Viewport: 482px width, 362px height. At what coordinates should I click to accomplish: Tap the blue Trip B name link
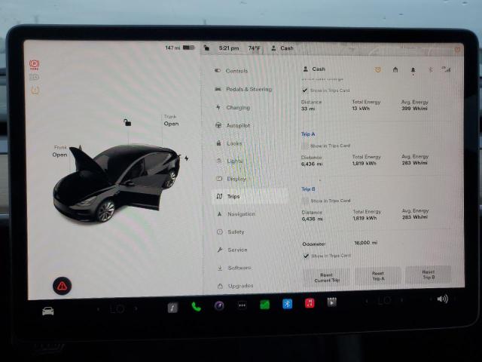(x=308, y=189)
